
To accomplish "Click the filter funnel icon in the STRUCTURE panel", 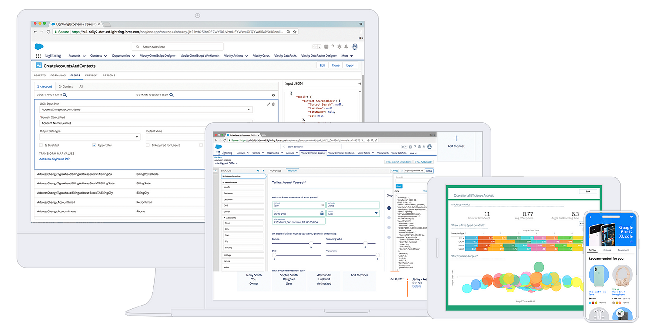I will point(263,171).
